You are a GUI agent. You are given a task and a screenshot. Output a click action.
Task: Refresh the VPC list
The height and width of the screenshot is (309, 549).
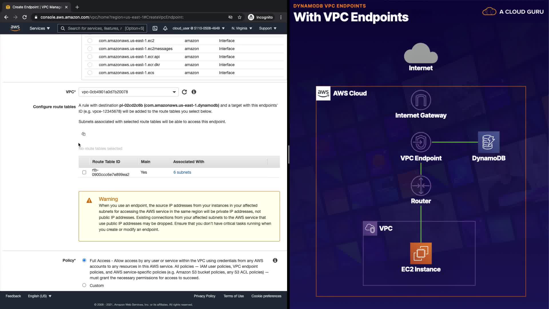click(184, 92)
